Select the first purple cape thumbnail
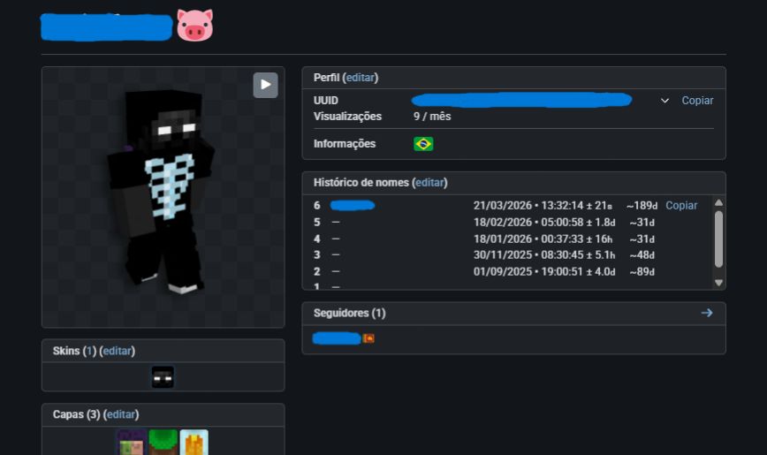This screenshot has width=767, height=455. (x=132, y=443)
